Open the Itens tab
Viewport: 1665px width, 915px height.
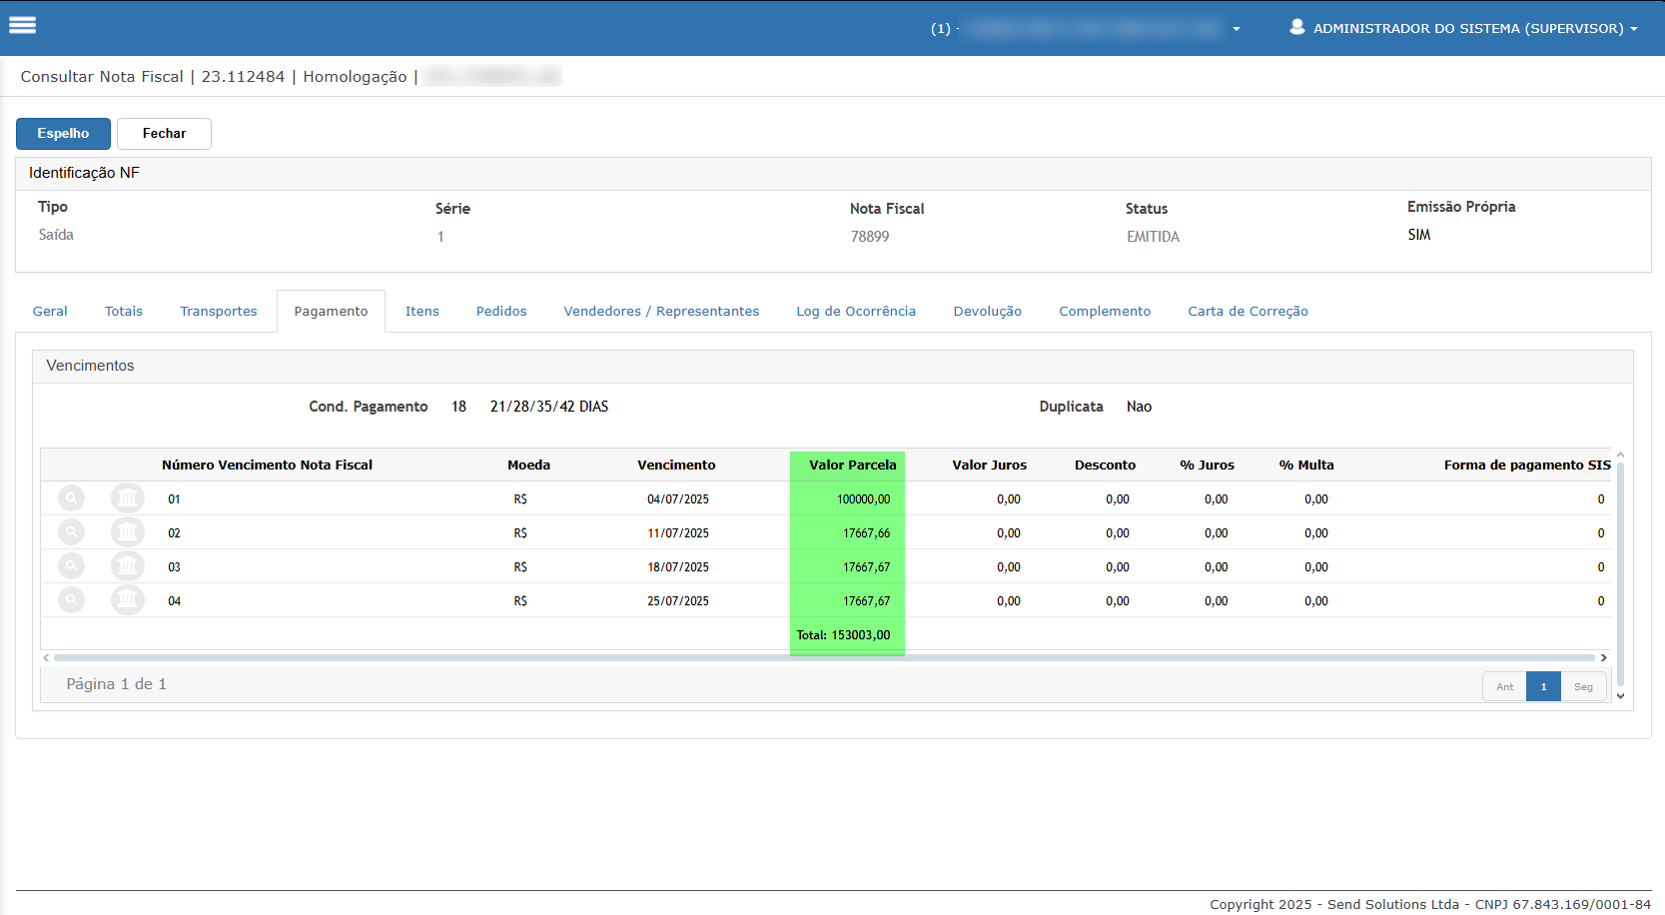(422, 311)
